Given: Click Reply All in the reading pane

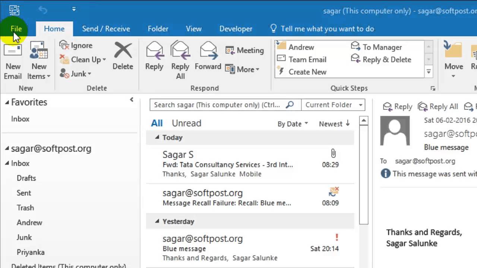Looking at the screenshot, I should [438, 107].
